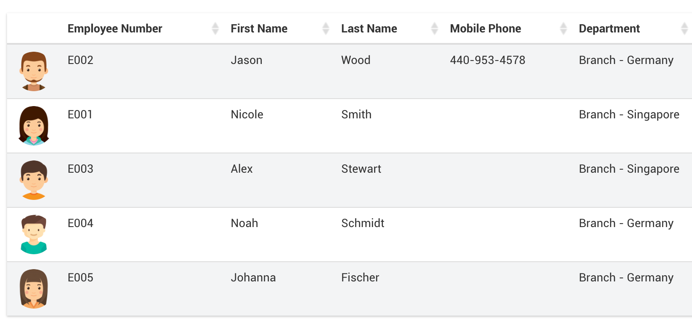Image resolution: width=692 pixels, height=327 pixels.
Task: Click Nicole Smith's avatar picture
Action: 34,126
